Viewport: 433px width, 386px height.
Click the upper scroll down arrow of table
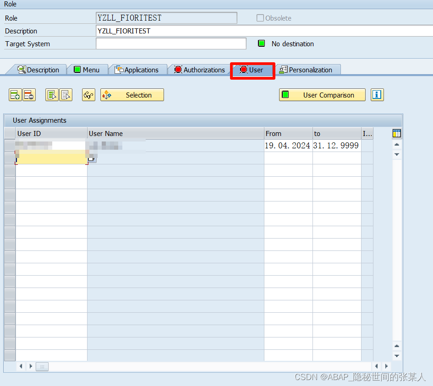396,154
